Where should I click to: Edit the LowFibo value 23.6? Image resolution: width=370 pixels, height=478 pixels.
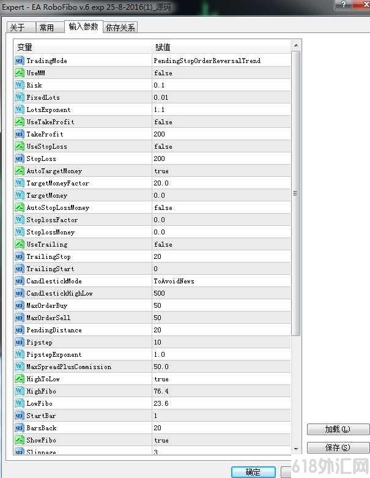(x=161, y=403)
